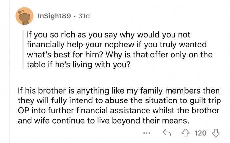Open the InSight89 username profile link
230x143 pixels.
[x=54, y=16]
